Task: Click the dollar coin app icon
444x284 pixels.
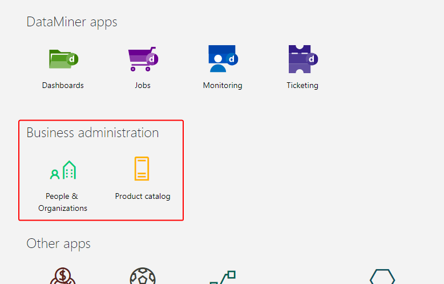Action: (63, 276)
